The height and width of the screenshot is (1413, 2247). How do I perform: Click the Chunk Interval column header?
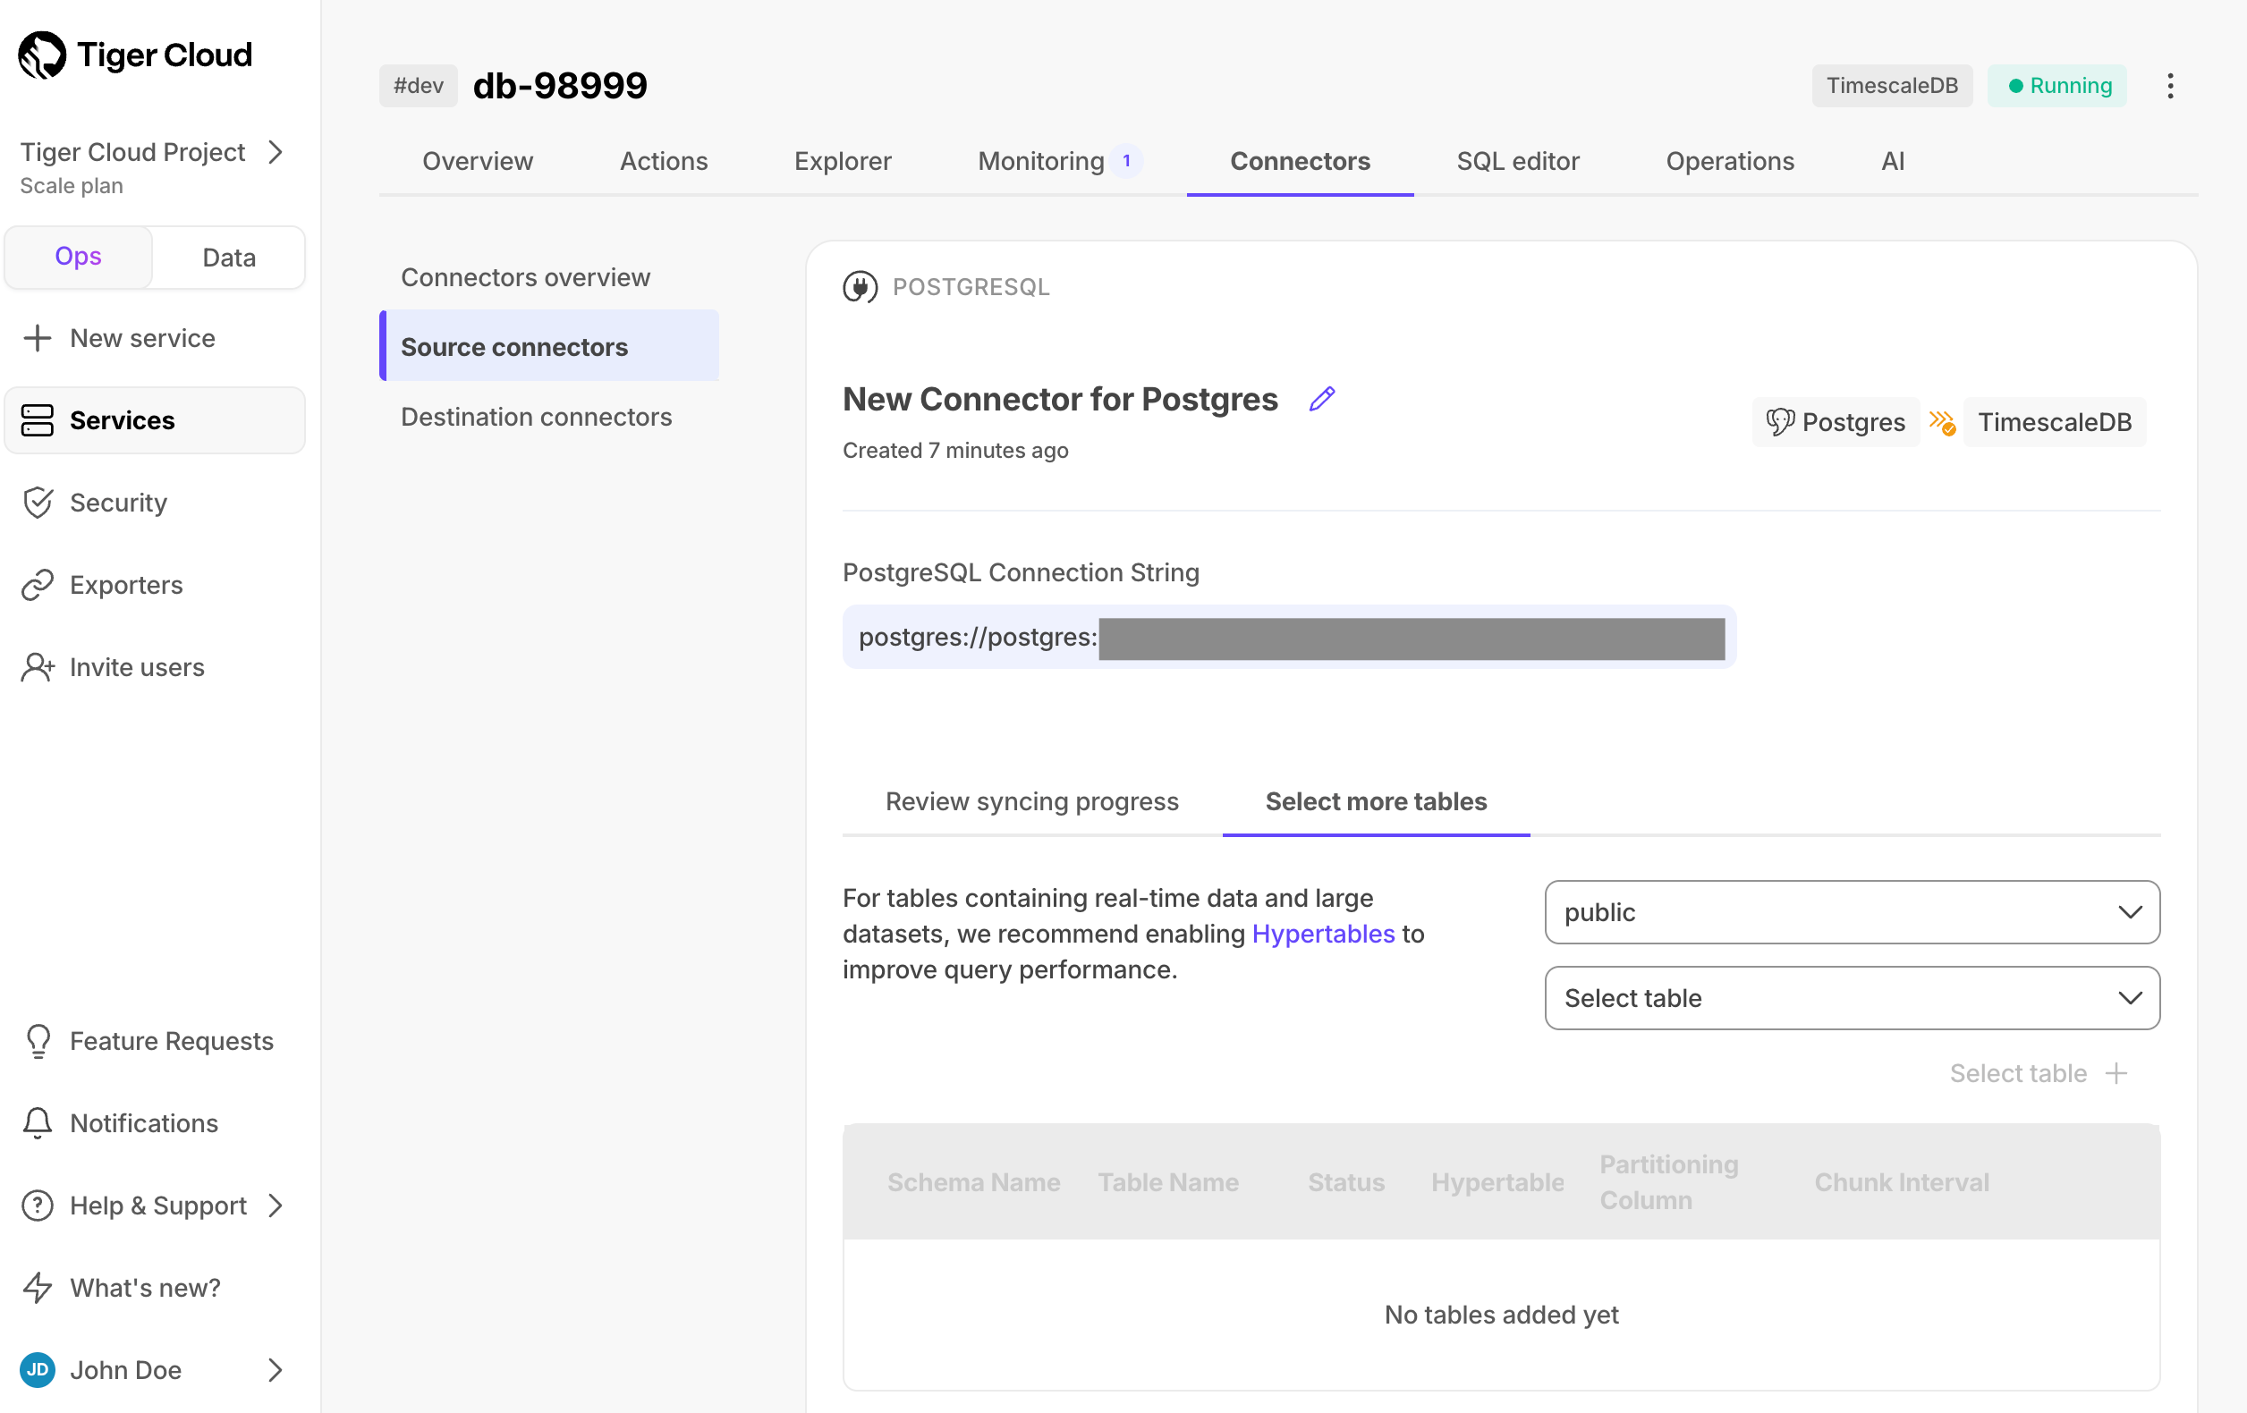pyautogui.click(x=1901, y=1182)
